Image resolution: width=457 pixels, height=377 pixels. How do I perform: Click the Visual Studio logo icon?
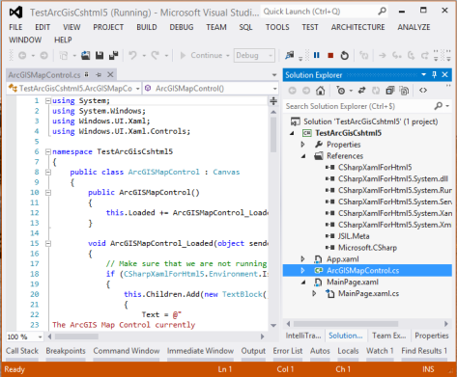(15, 13)
